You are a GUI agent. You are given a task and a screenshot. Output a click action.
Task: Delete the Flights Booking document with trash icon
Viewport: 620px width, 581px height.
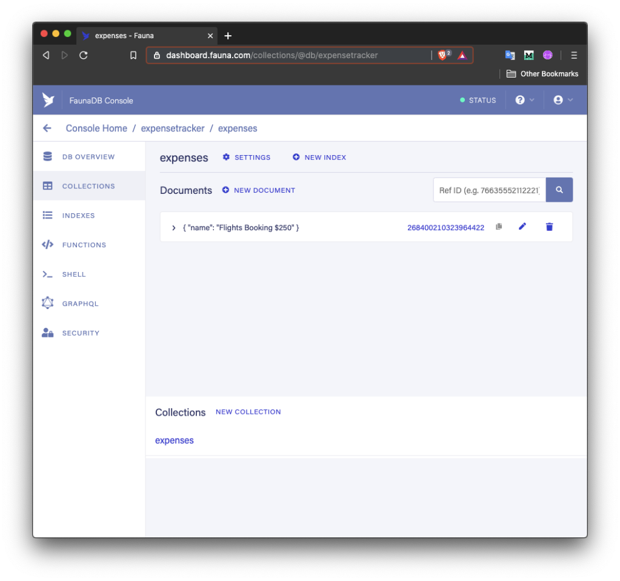tap(548, 226)
